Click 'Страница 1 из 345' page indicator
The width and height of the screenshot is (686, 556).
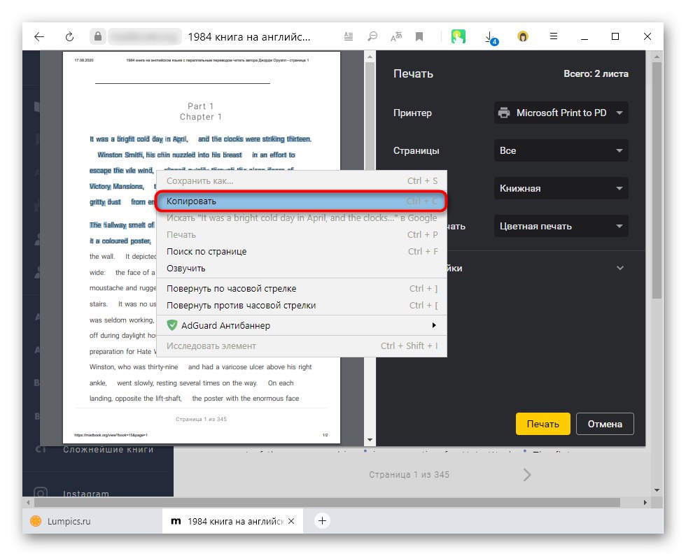[x=409, y=475]
